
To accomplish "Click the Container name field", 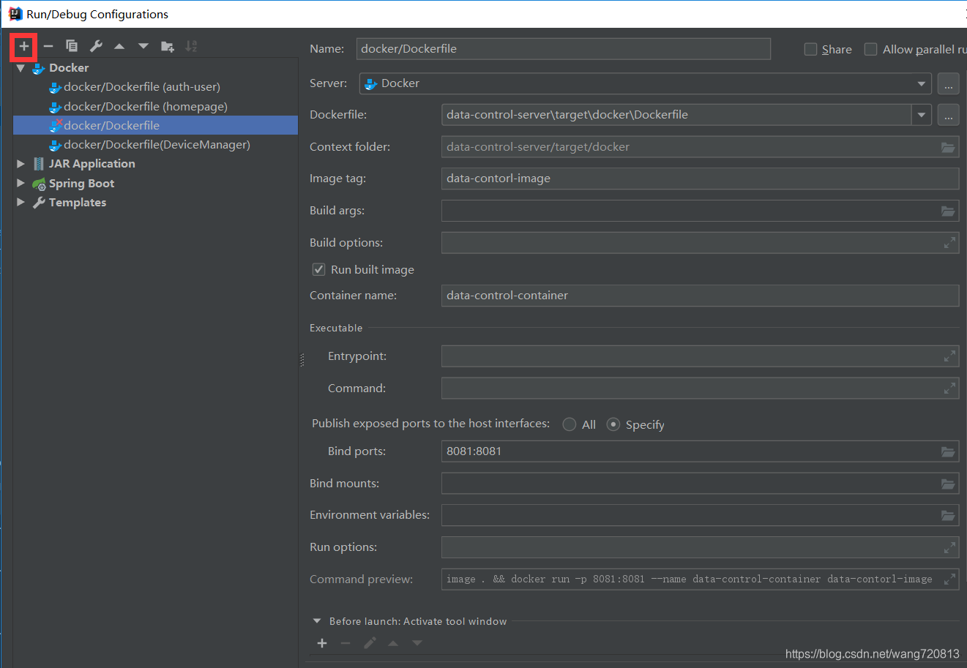I will click(x=700, y=296).
